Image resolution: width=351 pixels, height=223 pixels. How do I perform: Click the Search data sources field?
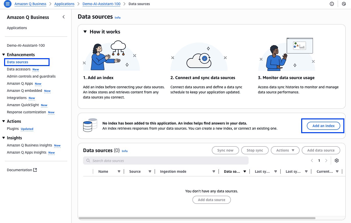(x=166, y=160)
